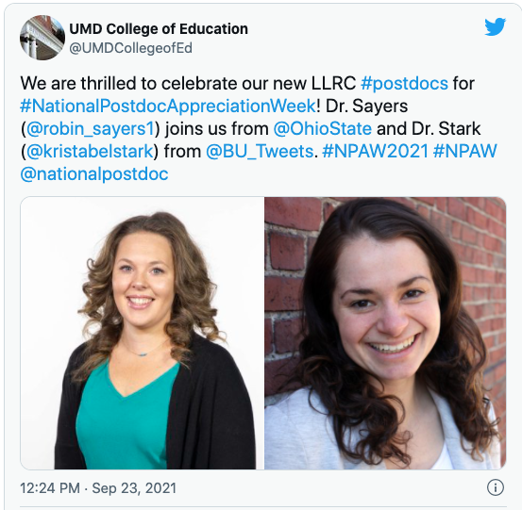Image resolution: width=522 pixels, height=510 pixels.
Task: Click the tweet body text
Action: coord(259,128)
